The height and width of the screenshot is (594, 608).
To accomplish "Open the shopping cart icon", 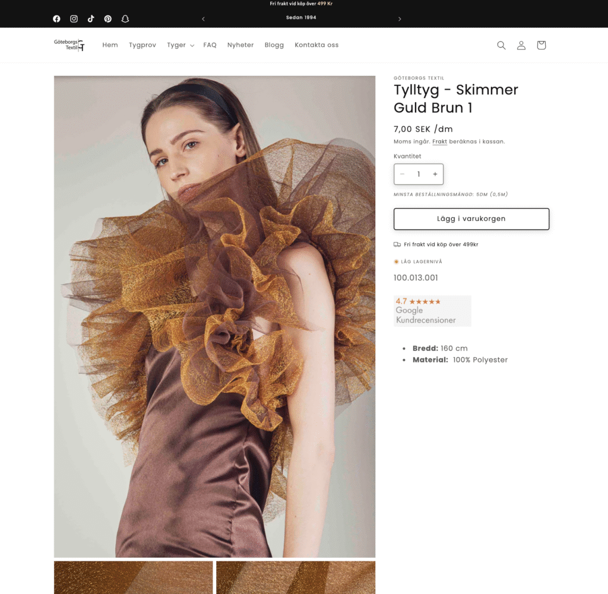I will point(541,45).
